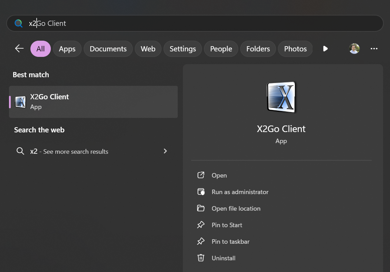Click the X2Go Client icon in Best match
This screenshot has height=272, width=390.
coord(20,102)
